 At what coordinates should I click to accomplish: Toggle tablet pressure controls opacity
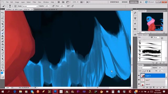[x=53, y=6]
